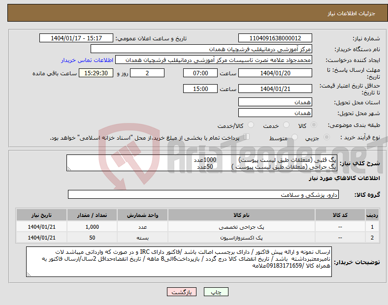Click the deadline time field 07:00

200,73
